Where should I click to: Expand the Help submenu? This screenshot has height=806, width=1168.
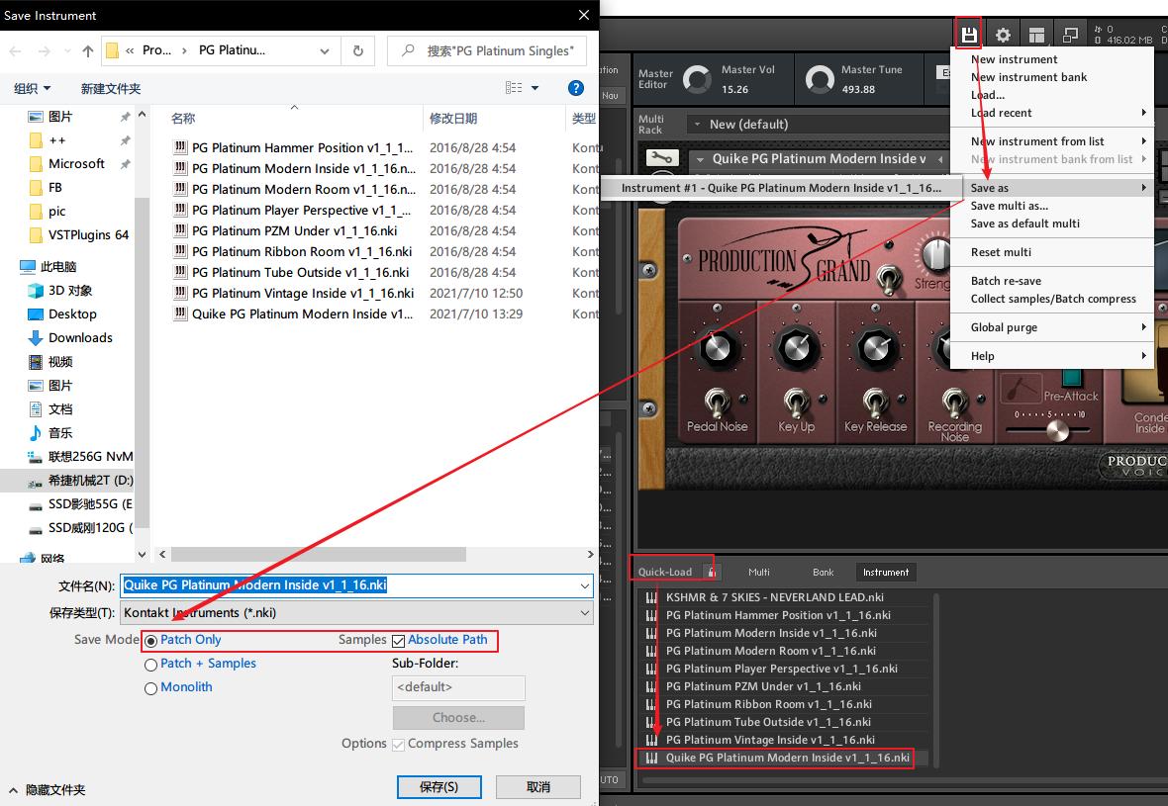click(x=1052, y=356)
